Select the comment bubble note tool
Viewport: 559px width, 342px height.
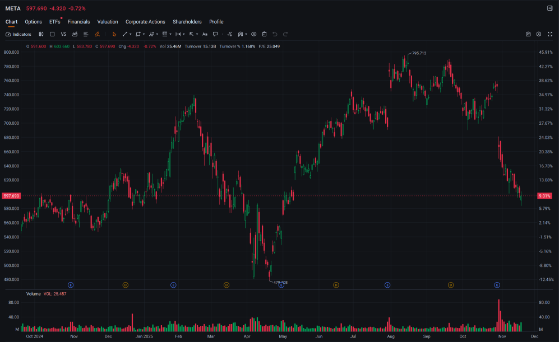215,34
